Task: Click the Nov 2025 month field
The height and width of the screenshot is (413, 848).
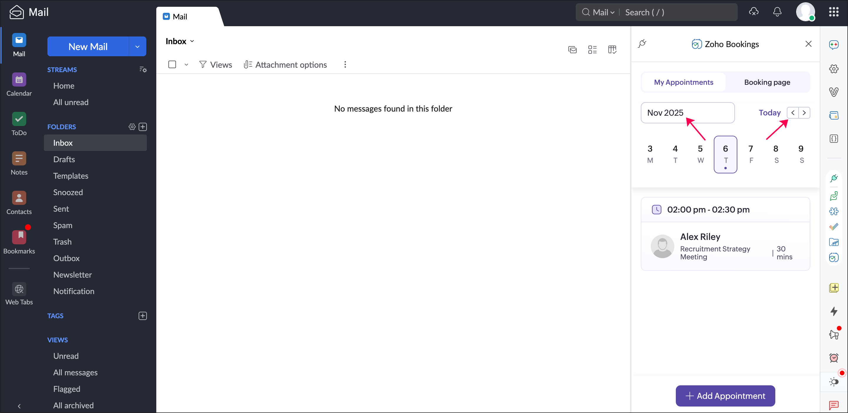Action: [x=687, y=113]
